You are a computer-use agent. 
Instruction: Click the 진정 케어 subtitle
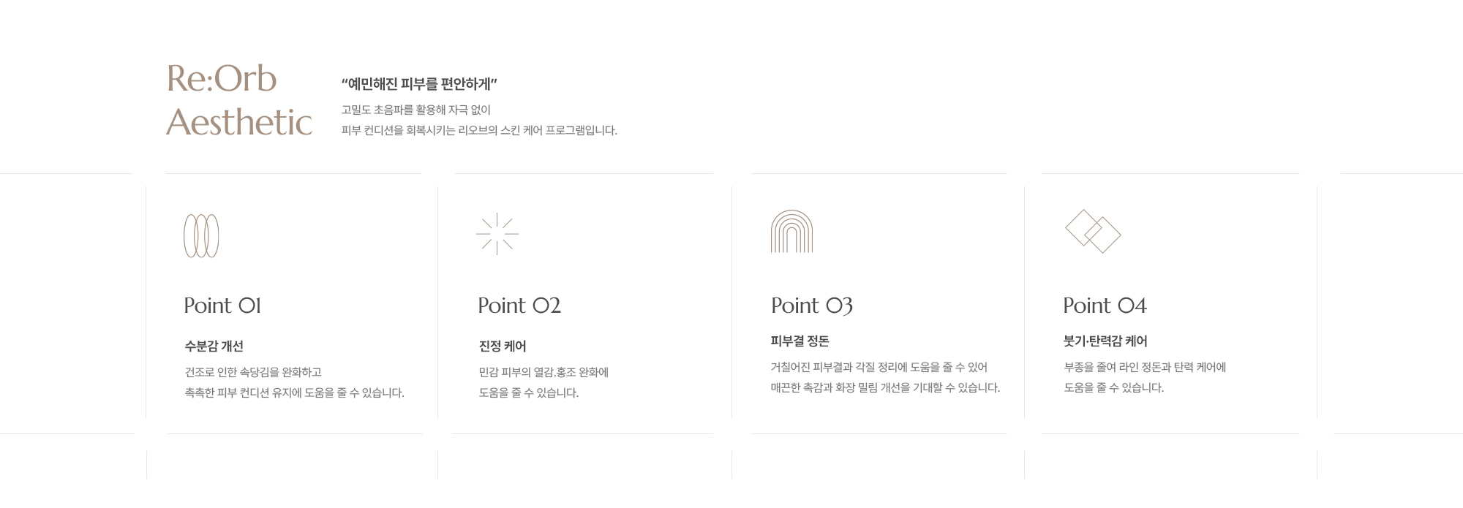tap(503, 346)
